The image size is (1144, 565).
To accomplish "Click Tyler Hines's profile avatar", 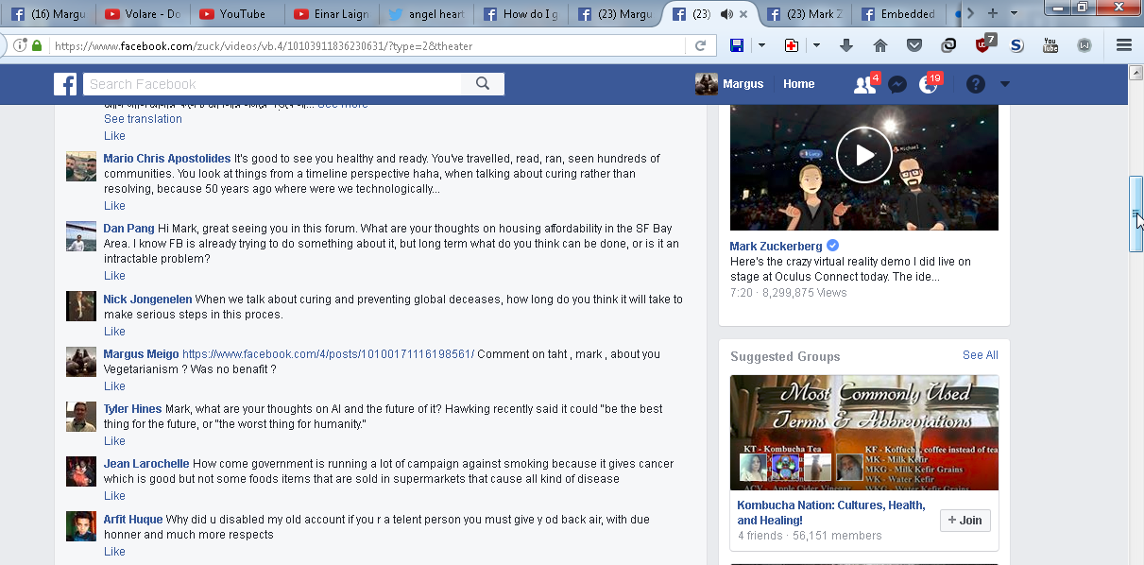I will tap(81, 418).
